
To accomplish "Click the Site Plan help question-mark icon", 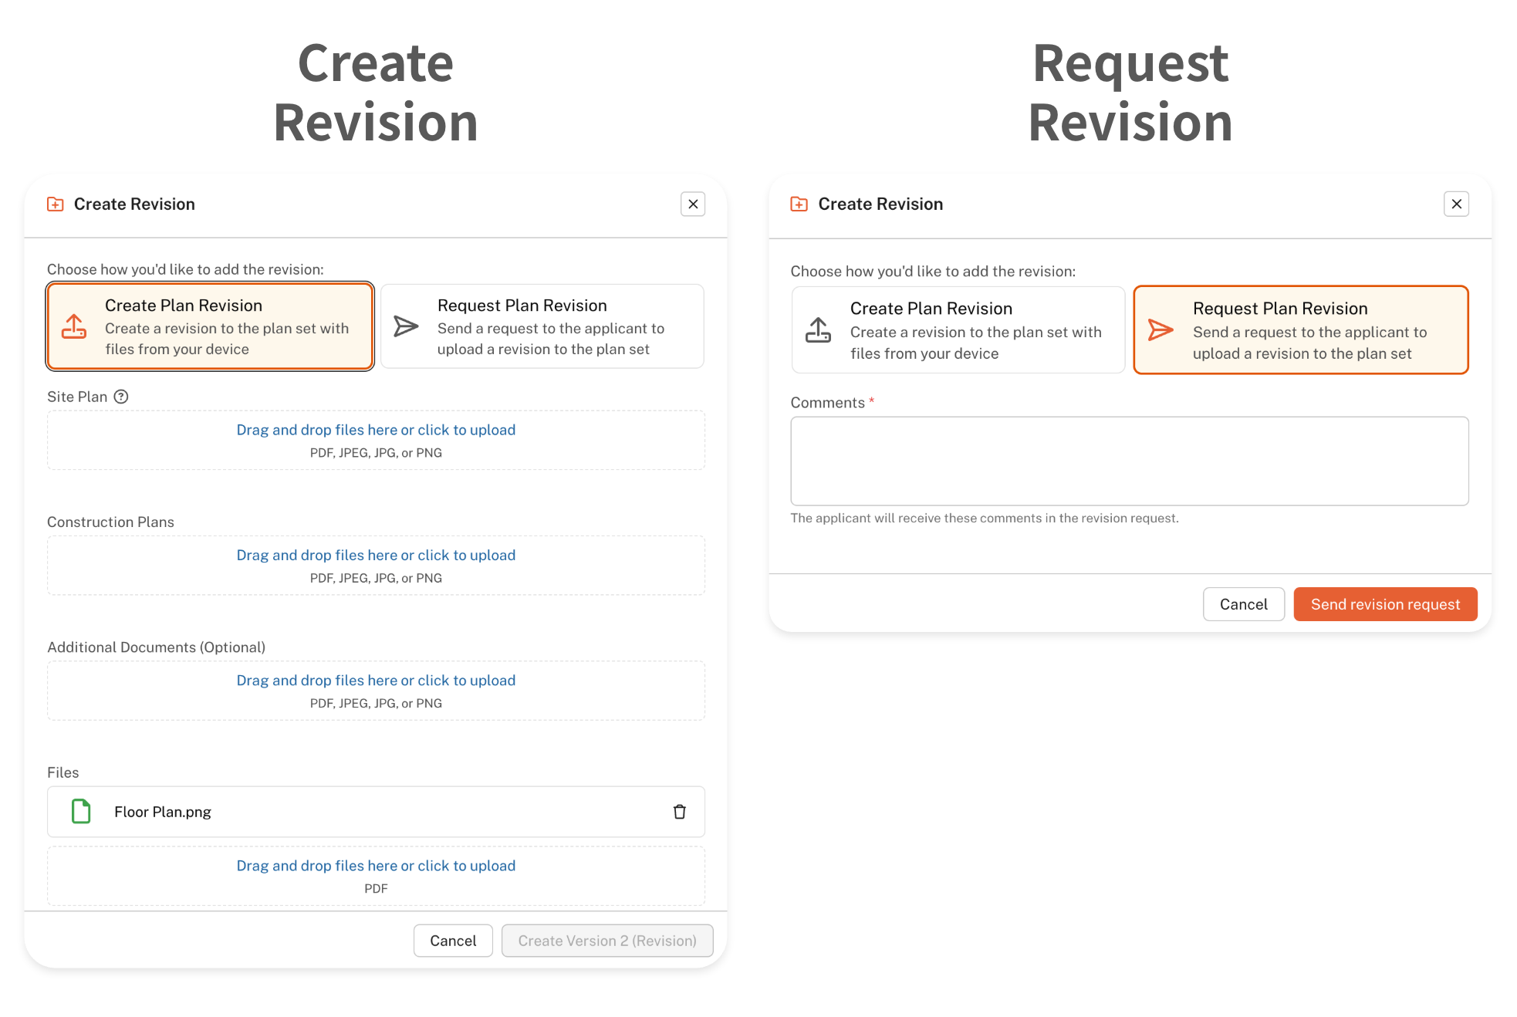I will tap(121, 397).
